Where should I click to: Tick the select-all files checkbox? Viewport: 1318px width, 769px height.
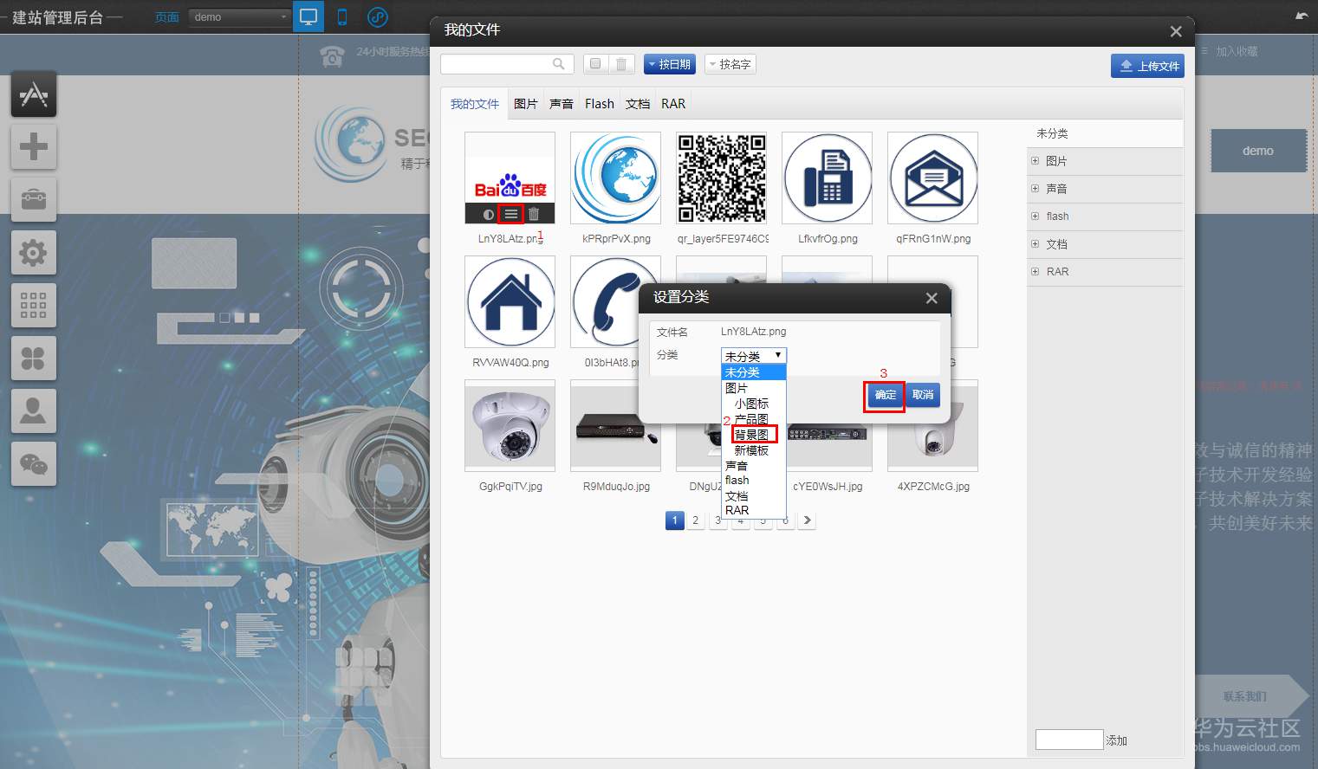[595, 64]
